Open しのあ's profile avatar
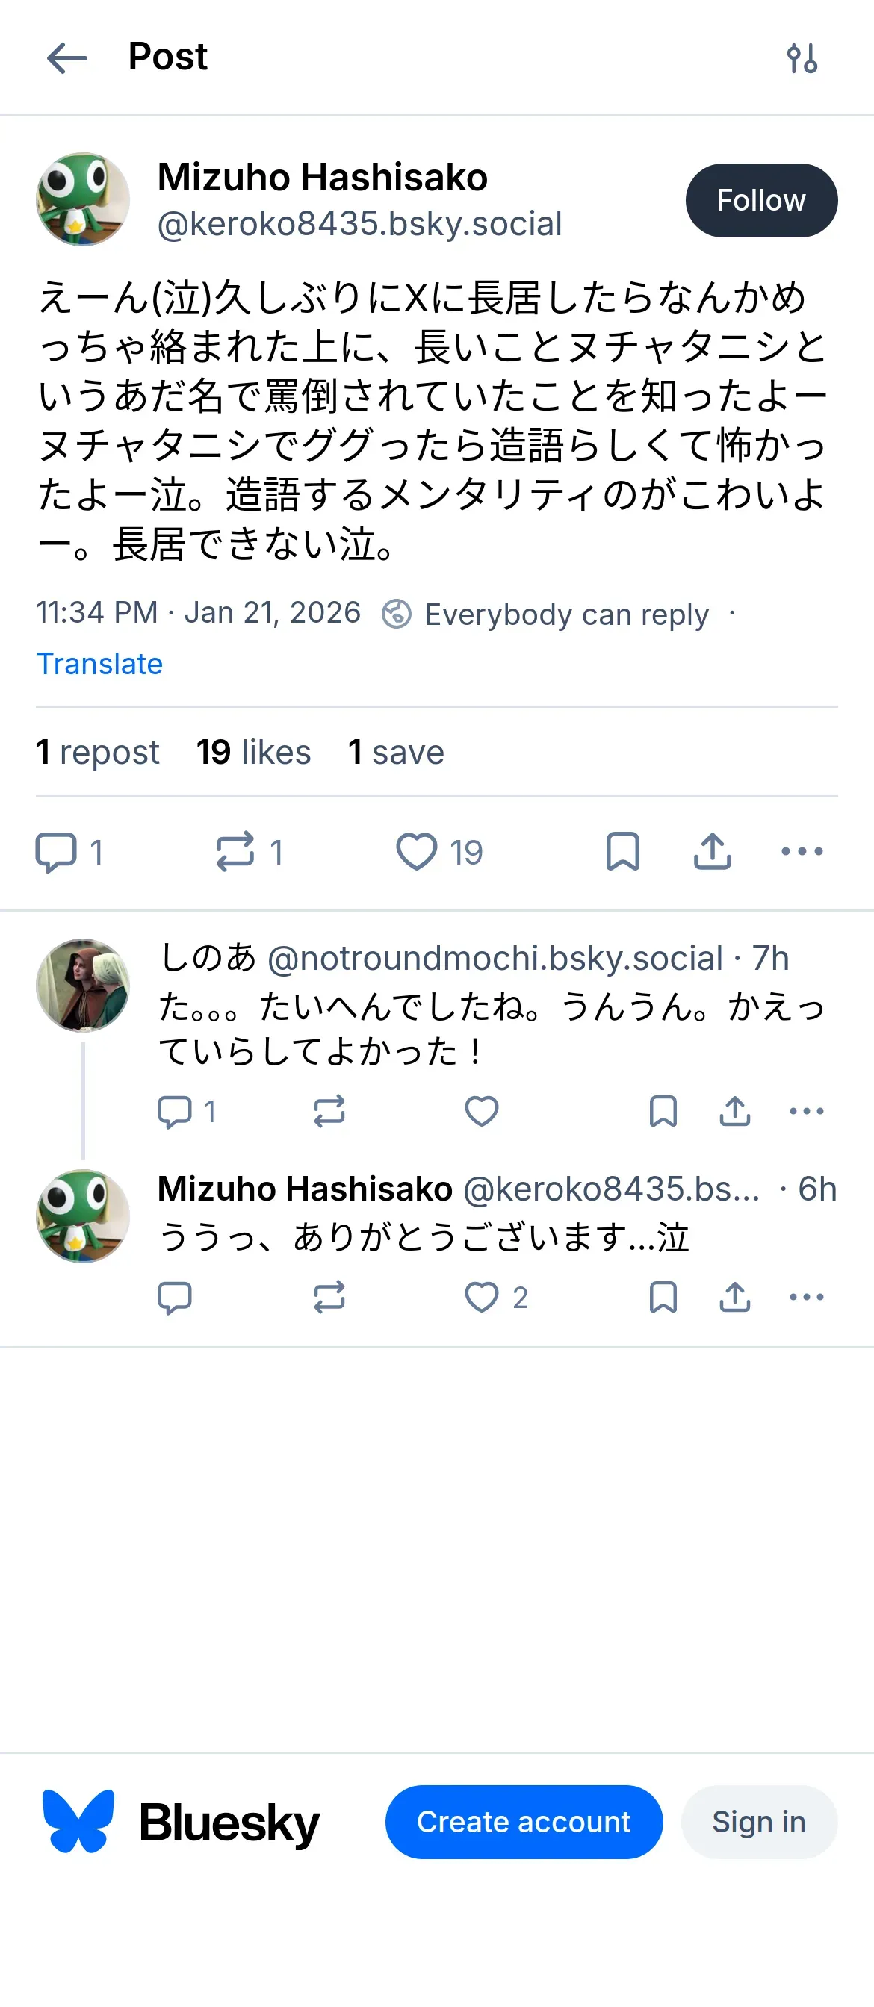874x2007 pixels. click(83, 985)
